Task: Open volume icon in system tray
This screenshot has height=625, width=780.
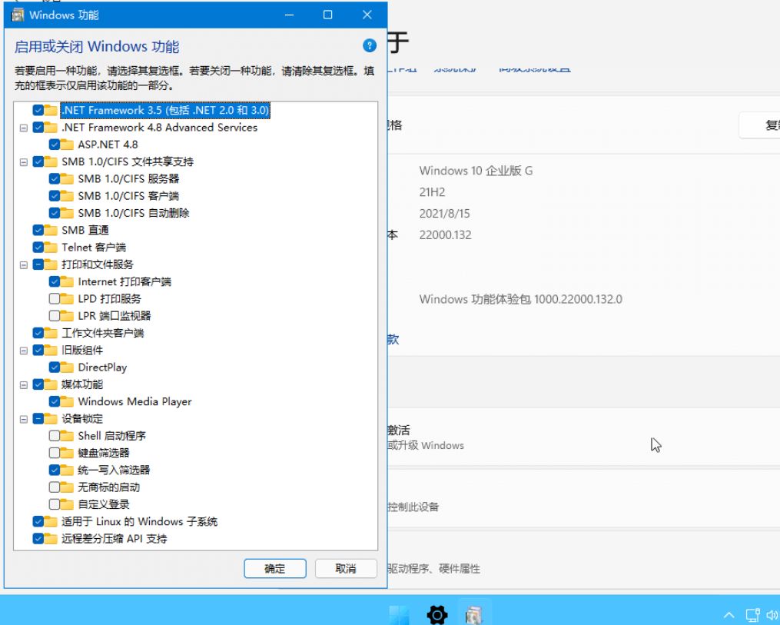Action: (x=773, y=615)
